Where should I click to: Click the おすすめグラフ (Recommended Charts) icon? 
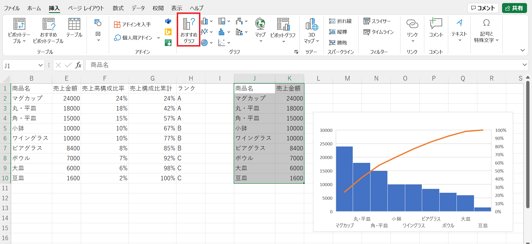[189, 29]
